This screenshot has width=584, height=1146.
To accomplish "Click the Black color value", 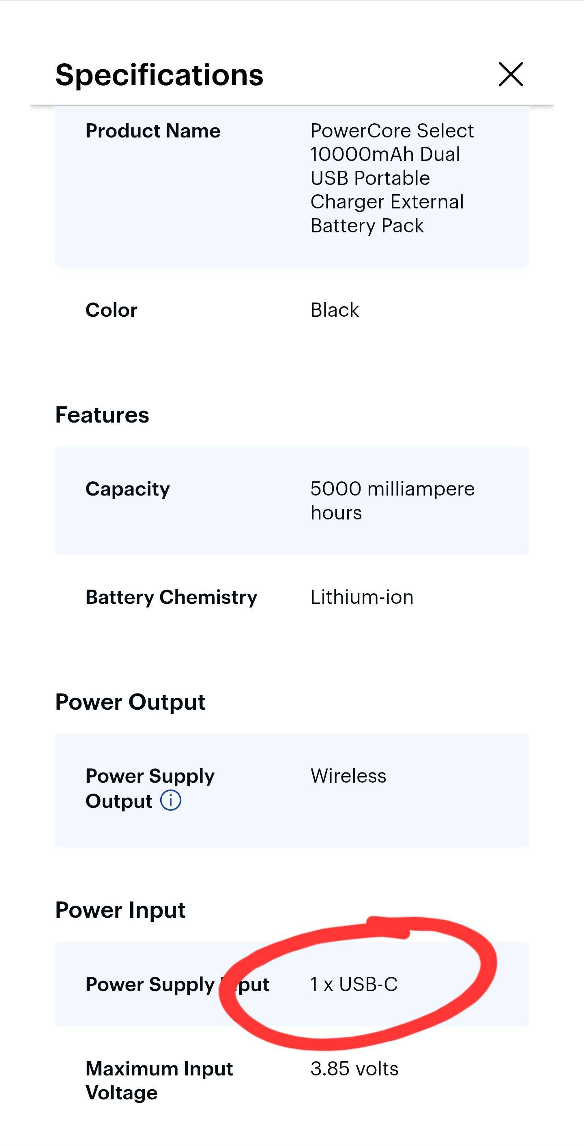I will coord(335,310).
